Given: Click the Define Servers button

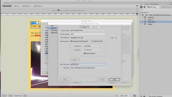Looking at the screenshot, I should click(166, 7).
